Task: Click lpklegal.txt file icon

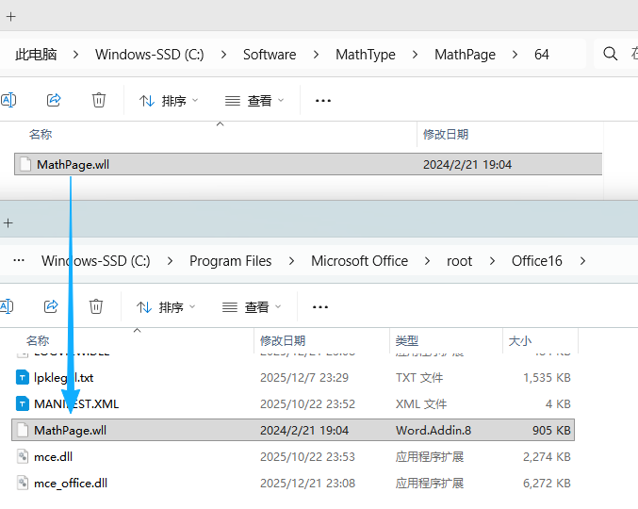Action: point(23,378)
